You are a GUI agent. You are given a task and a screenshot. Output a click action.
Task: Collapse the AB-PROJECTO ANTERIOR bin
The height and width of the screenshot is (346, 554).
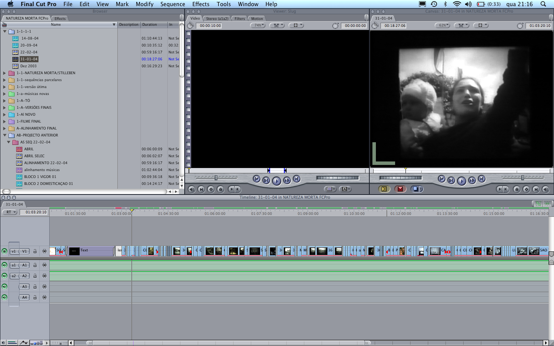pos(5,135)
